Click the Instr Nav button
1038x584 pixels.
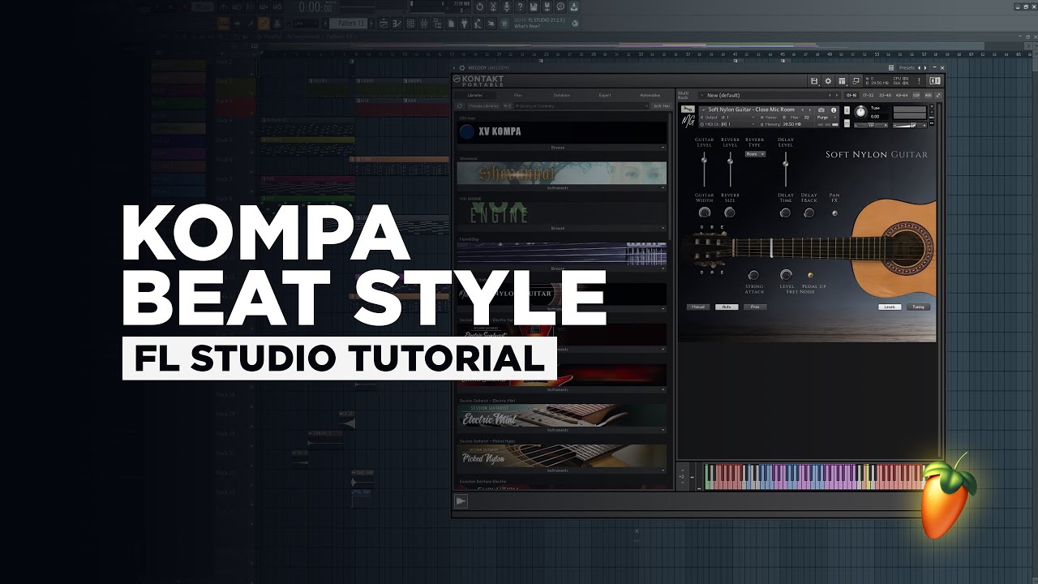pos(662,106)
